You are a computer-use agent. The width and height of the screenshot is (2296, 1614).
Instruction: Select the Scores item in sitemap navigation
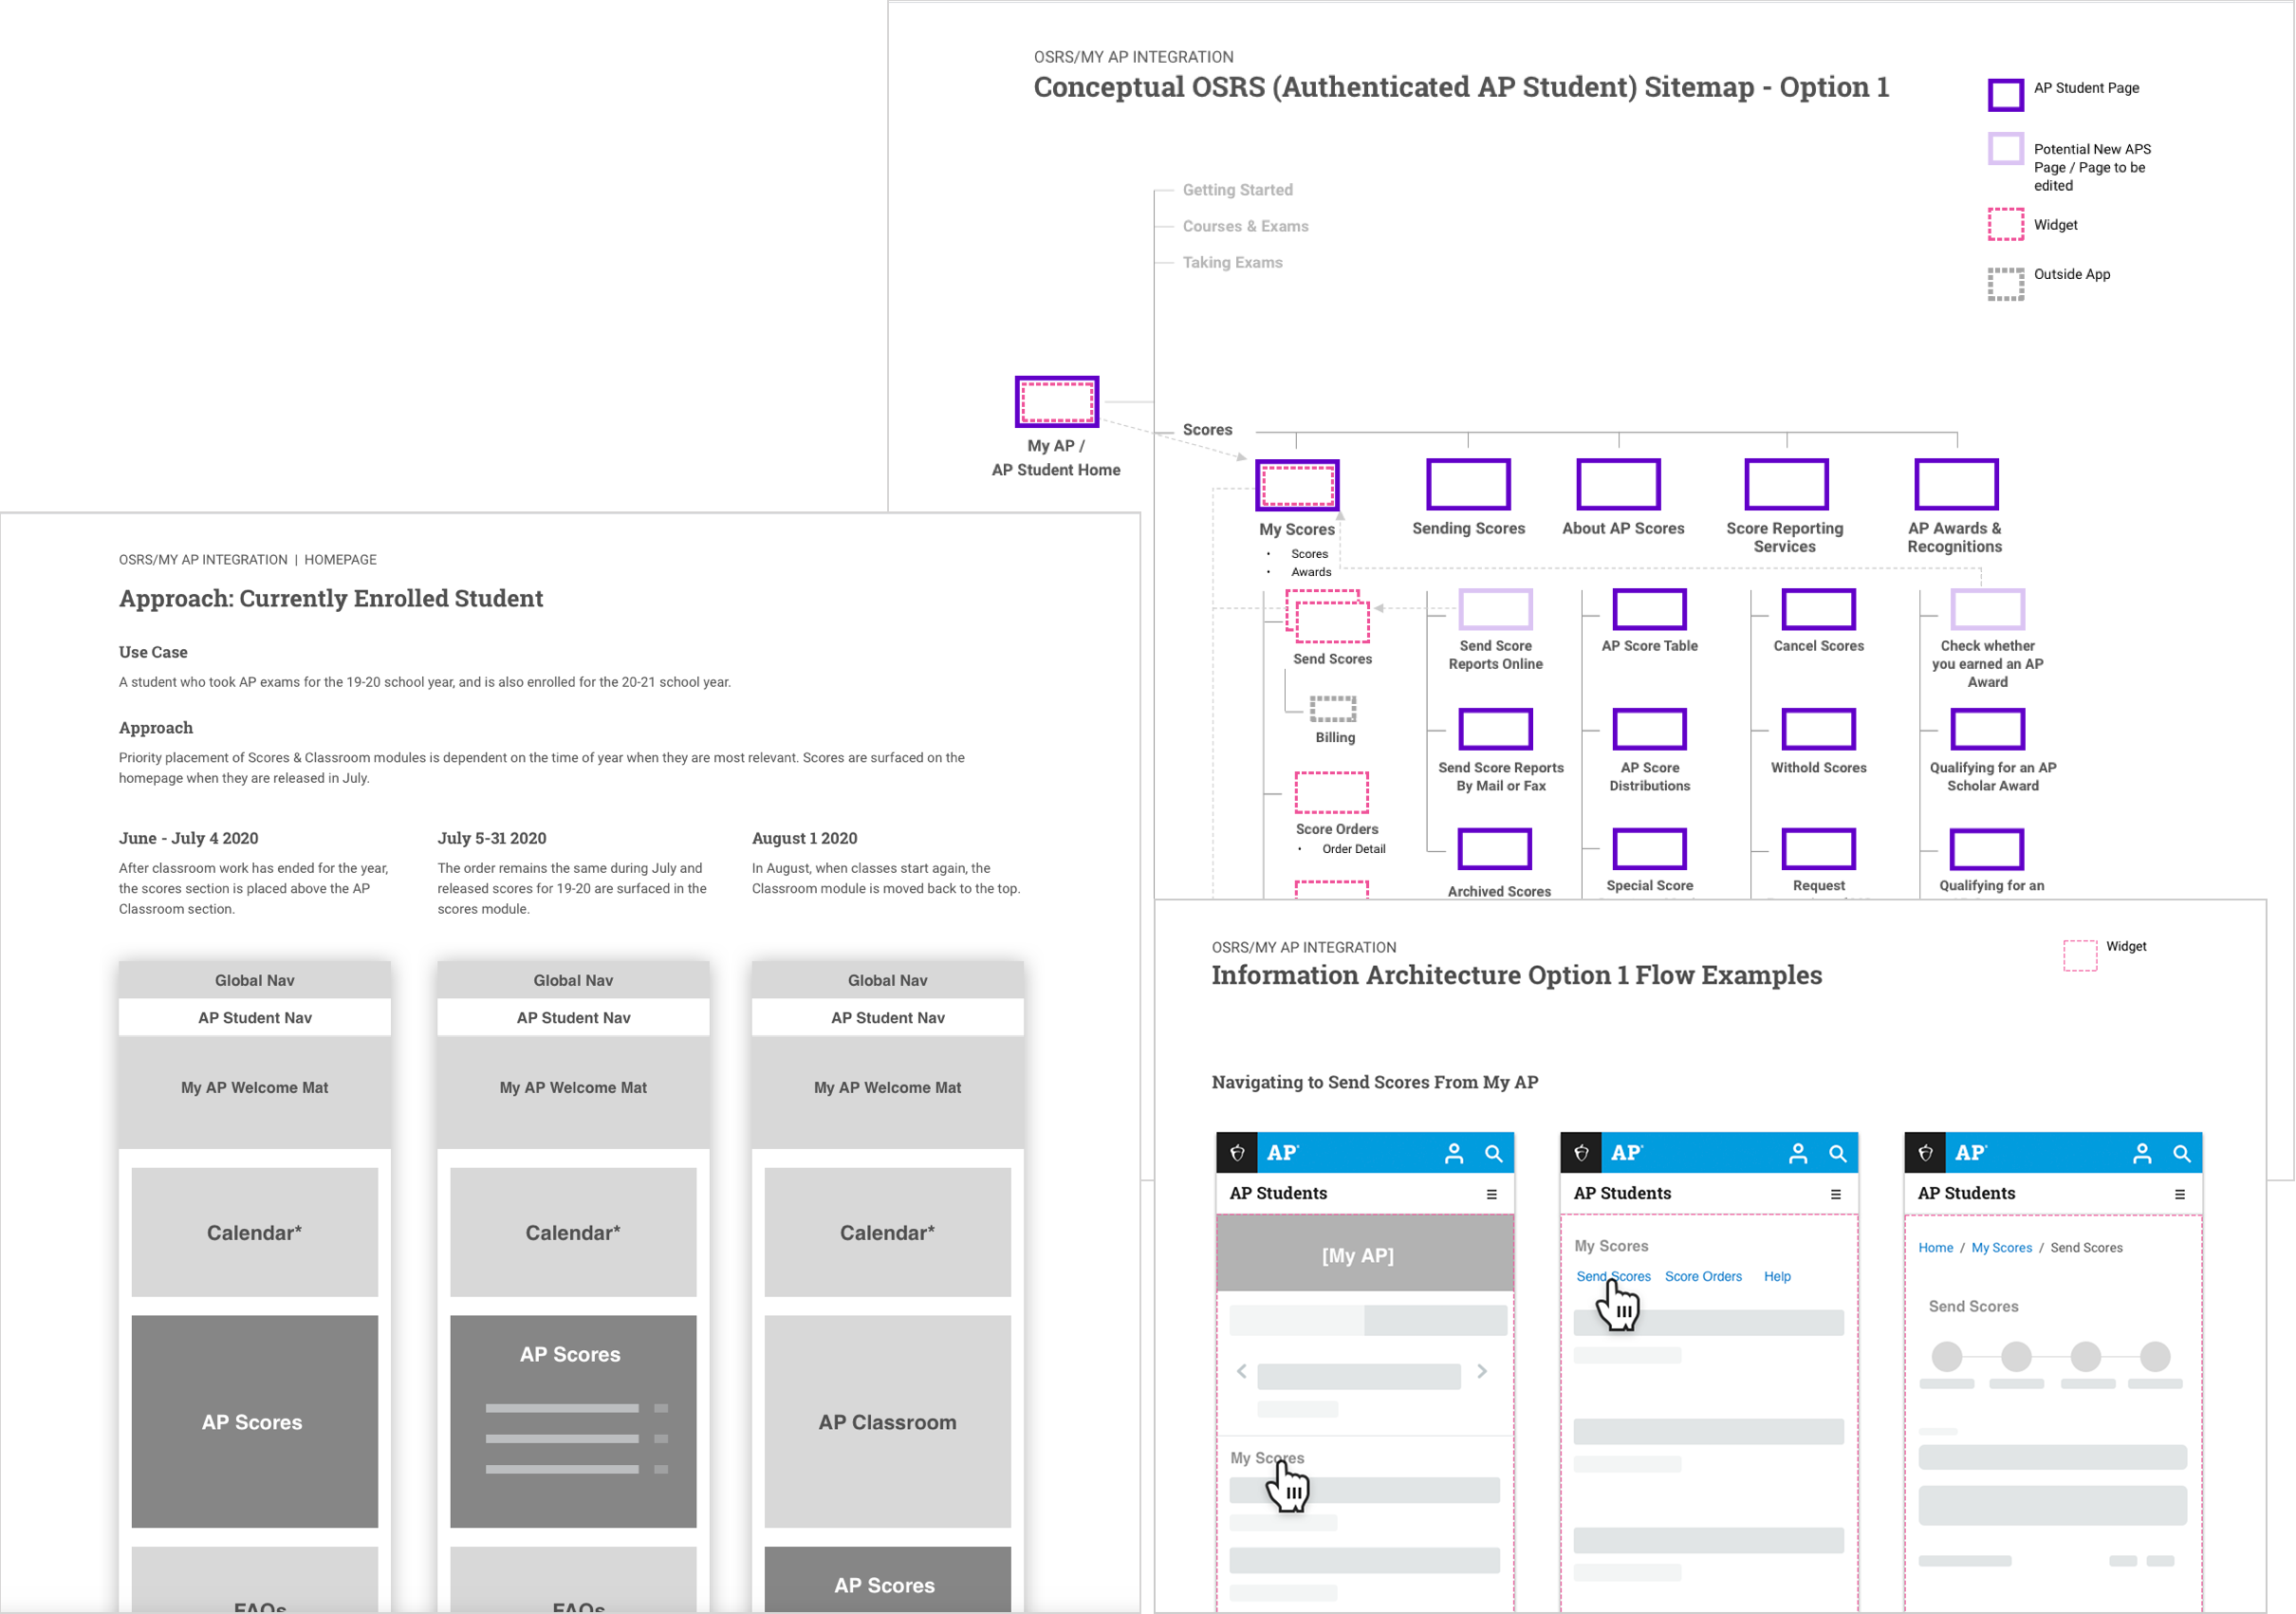click(x=1207, y=430)
